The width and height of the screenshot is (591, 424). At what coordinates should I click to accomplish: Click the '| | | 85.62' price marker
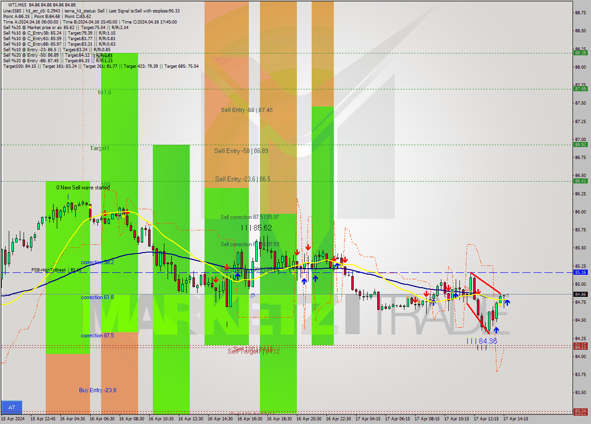tap(256, 228)
